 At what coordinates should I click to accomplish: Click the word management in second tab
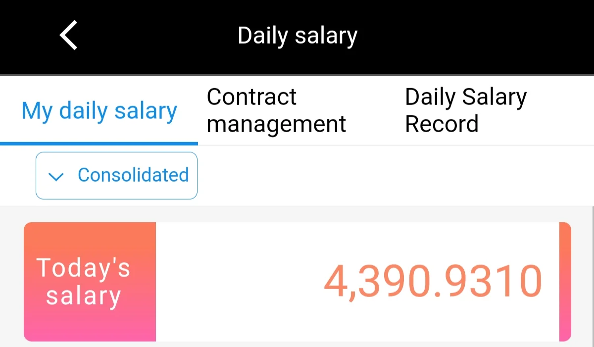(x=276, y=124)
